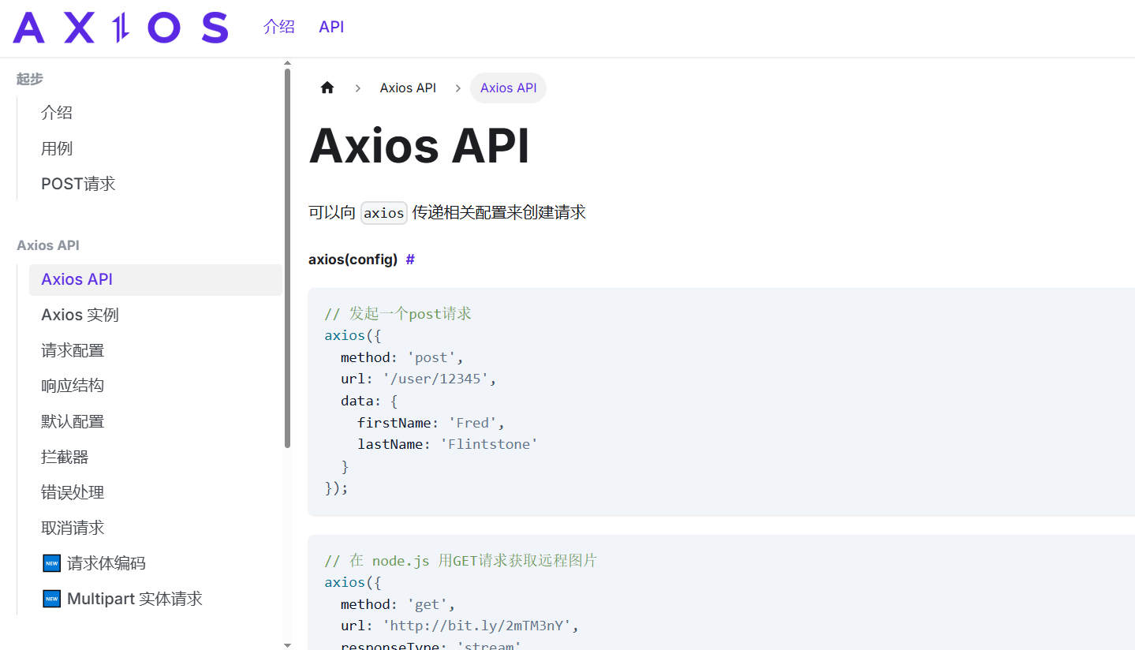The height and width of the screenshot is (650, 1135).
Task: Select 响应结构 from the sidebar
Action: pyautogui.click(x=73, y=385)
